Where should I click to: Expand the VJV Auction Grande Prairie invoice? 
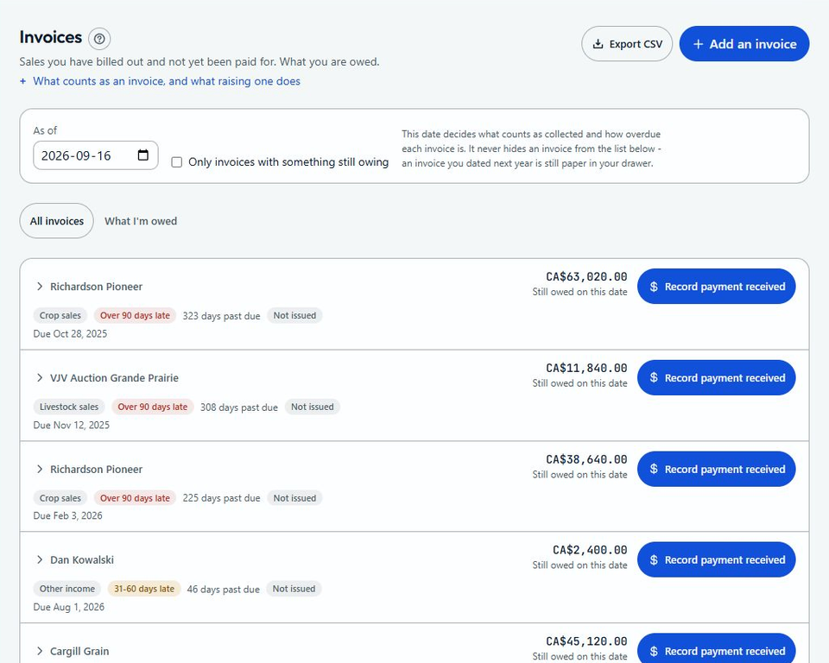click(40, 377)
